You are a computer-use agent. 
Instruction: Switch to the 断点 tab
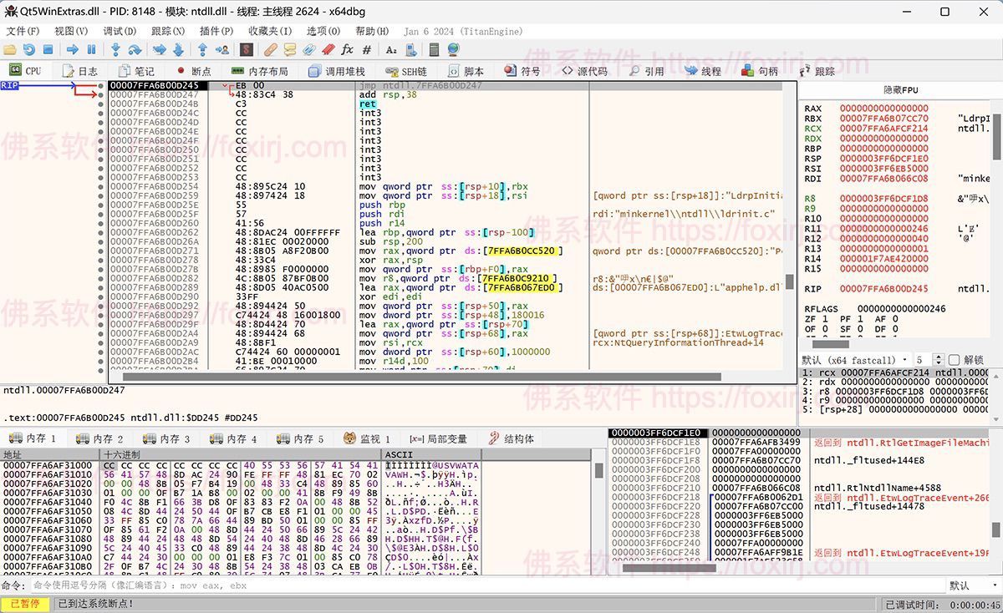pos(193,71)
